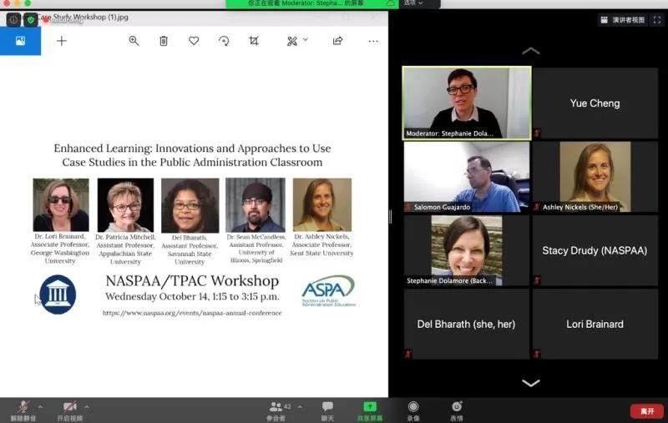Toggle microphone mute in meeting toolbar
This screenshot has width=668, height=423.
(23, 410)
